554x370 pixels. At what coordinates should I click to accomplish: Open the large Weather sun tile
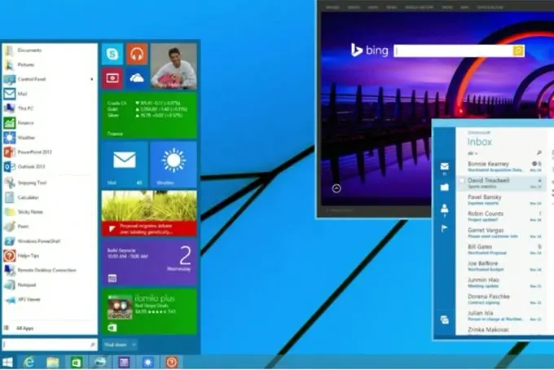(x=174, y=165)
